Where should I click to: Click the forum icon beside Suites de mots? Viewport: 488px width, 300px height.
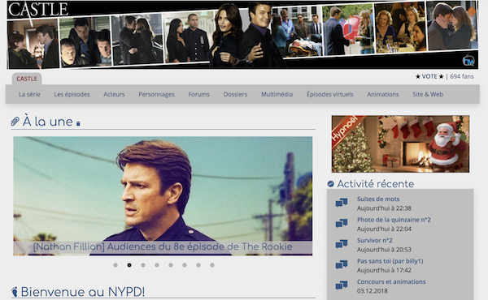[x=342, y=203]
